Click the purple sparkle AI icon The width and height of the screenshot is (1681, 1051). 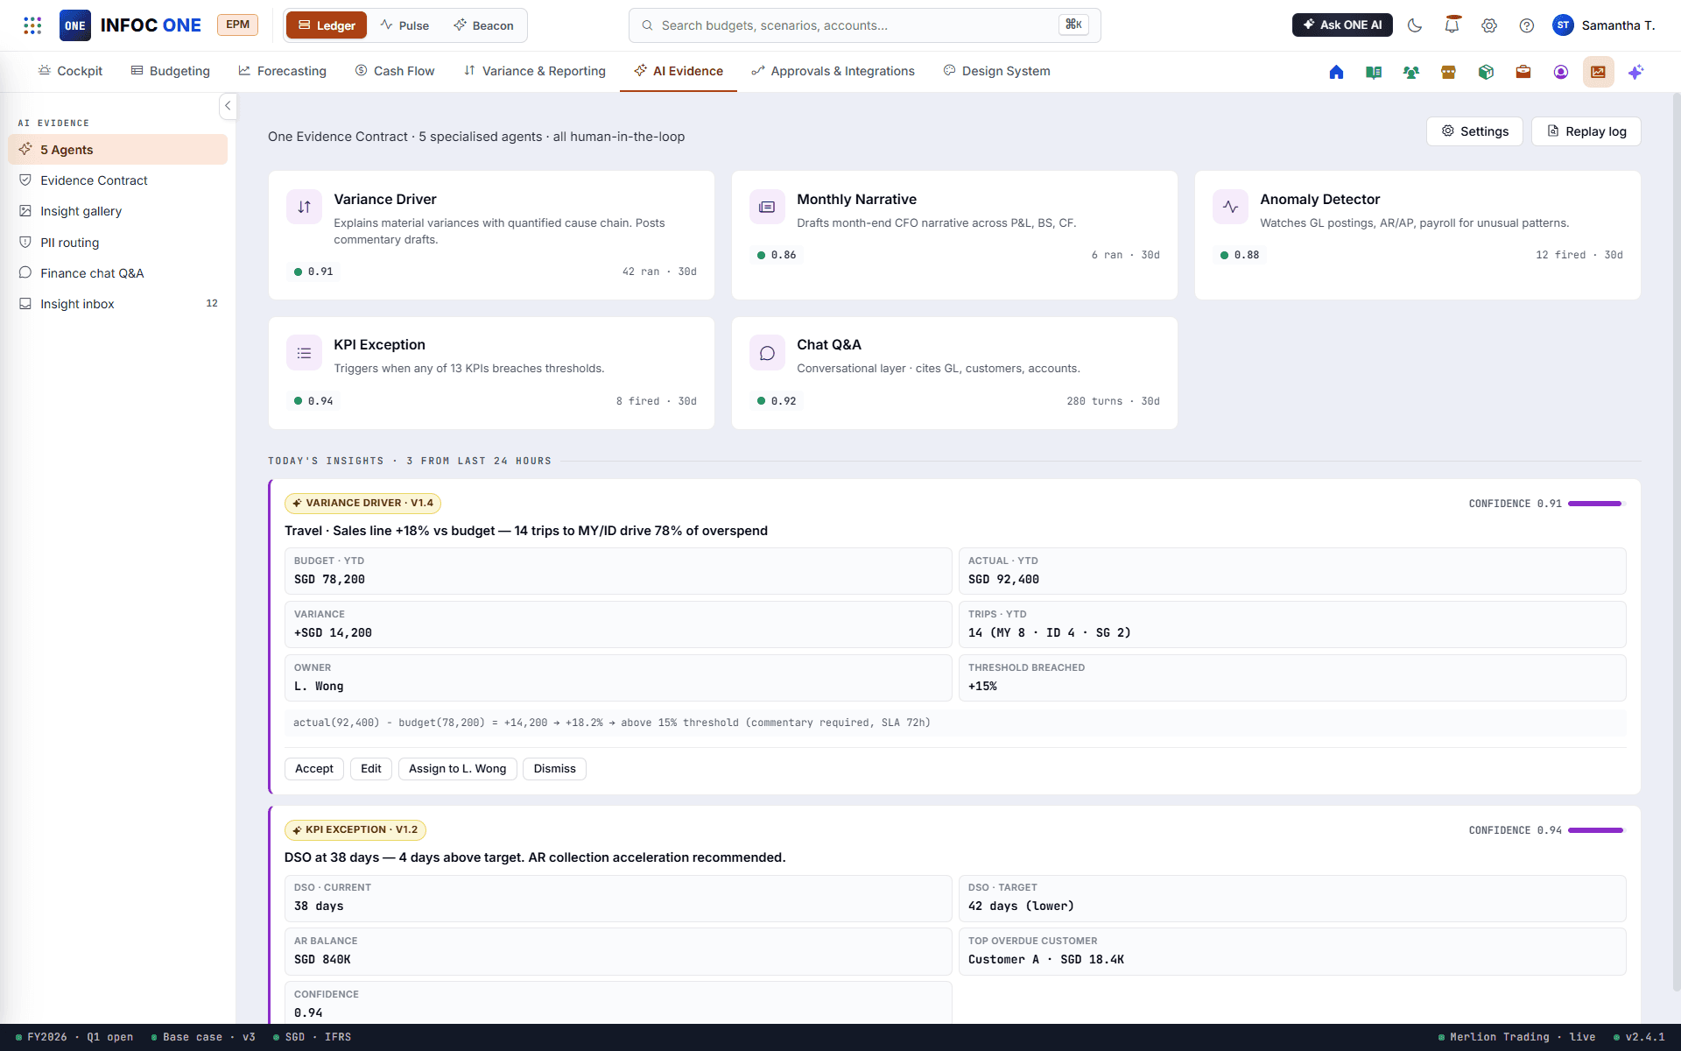click(x=1635, y=72)
